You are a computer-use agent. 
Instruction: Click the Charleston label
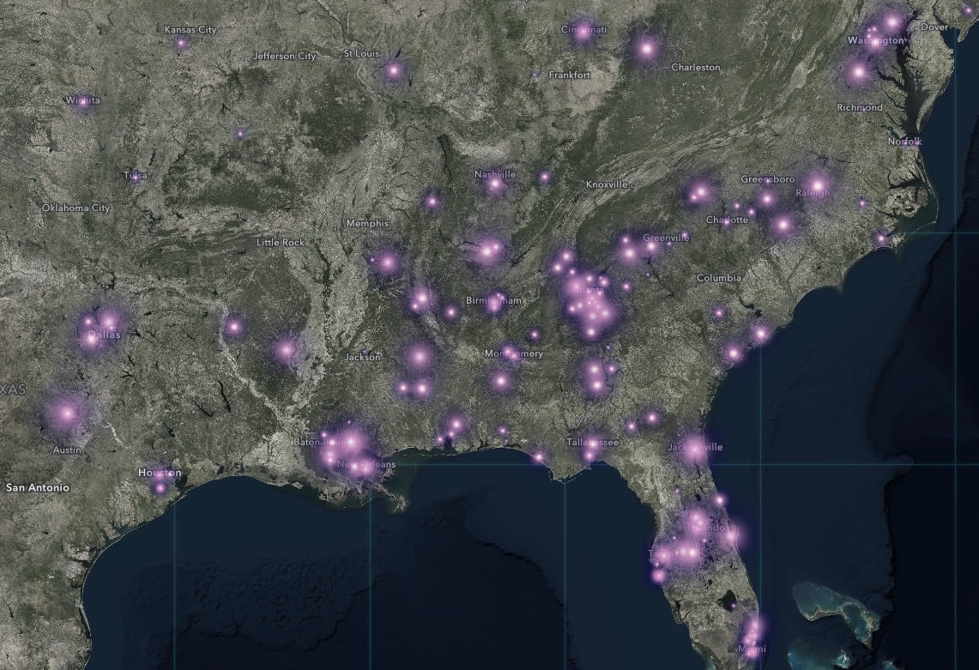coord(696,68)
